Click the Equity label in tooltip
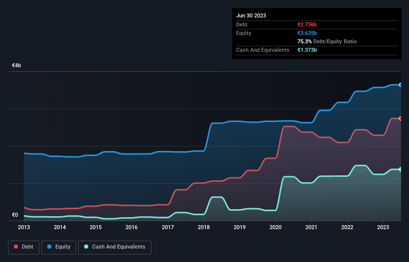The image size is (409, 262). click(244, 33)
